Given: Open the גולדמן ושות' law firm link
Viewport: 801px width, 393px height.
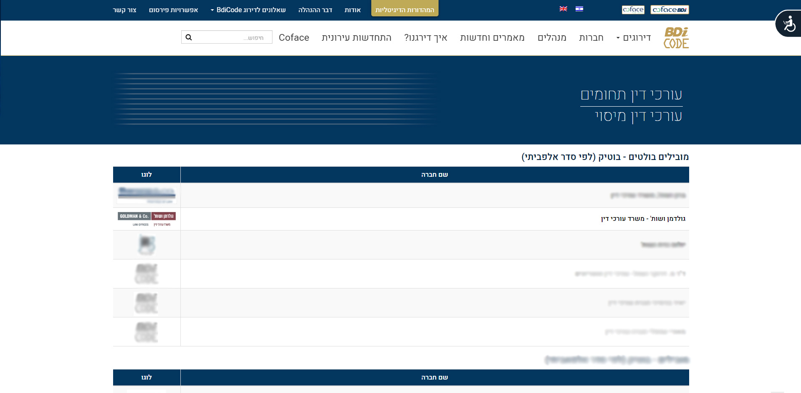Looking at the screenshot, I should pyautogui.click(x=643, y=219).
